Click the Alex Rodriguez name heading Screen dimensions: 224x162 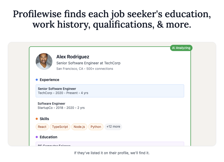point(73,57)
